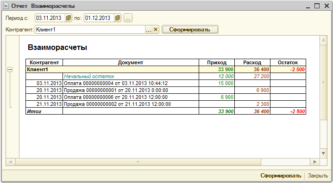The width and height of the screenshot is (333, 183).
Task: Click the report icon in title bar
Action: point(6,6)
